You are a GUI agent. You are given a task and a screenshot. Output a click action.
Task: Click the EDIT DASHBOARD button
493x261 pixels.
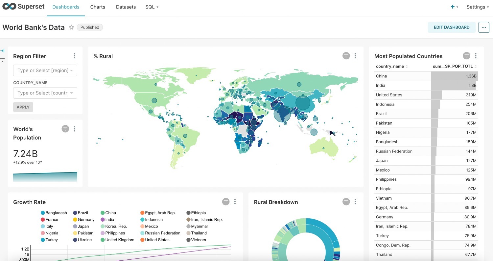[x=452, y=27]
